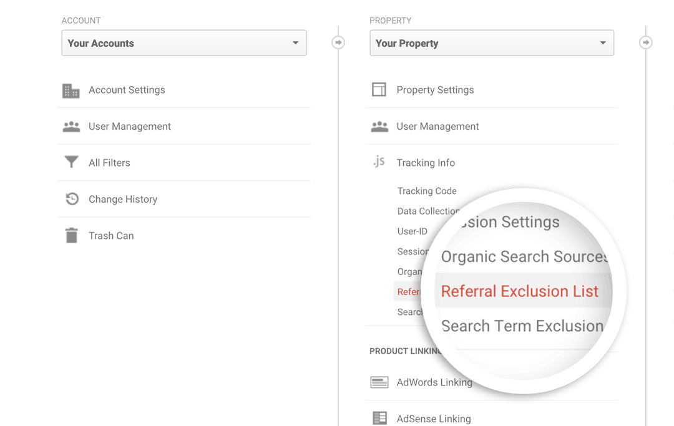Click the AdWords Linking icon

click(x=379, y=382)
